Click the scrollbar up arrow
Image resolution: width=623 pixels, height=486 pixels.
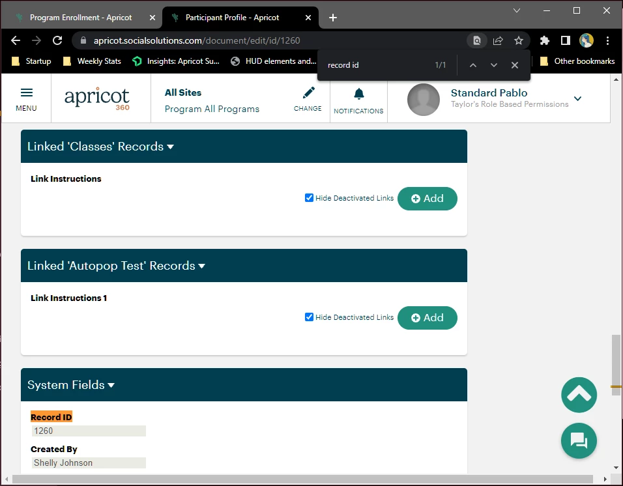click(616, 79)
